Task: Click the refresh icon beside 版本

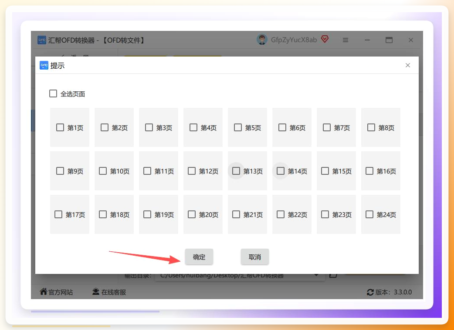Action: pyautogui.click(x=370, y=292)
